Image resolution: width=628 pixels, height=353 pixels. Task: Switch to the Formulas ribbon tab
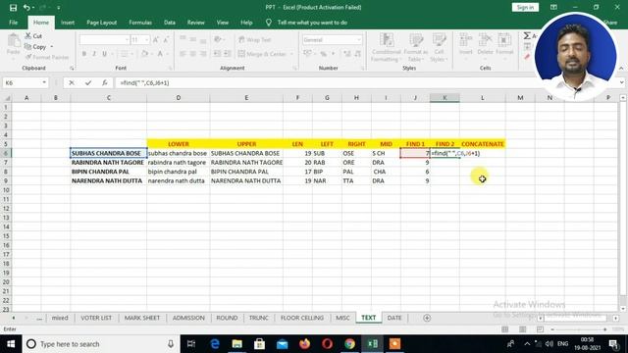click(x=140, y=23)
